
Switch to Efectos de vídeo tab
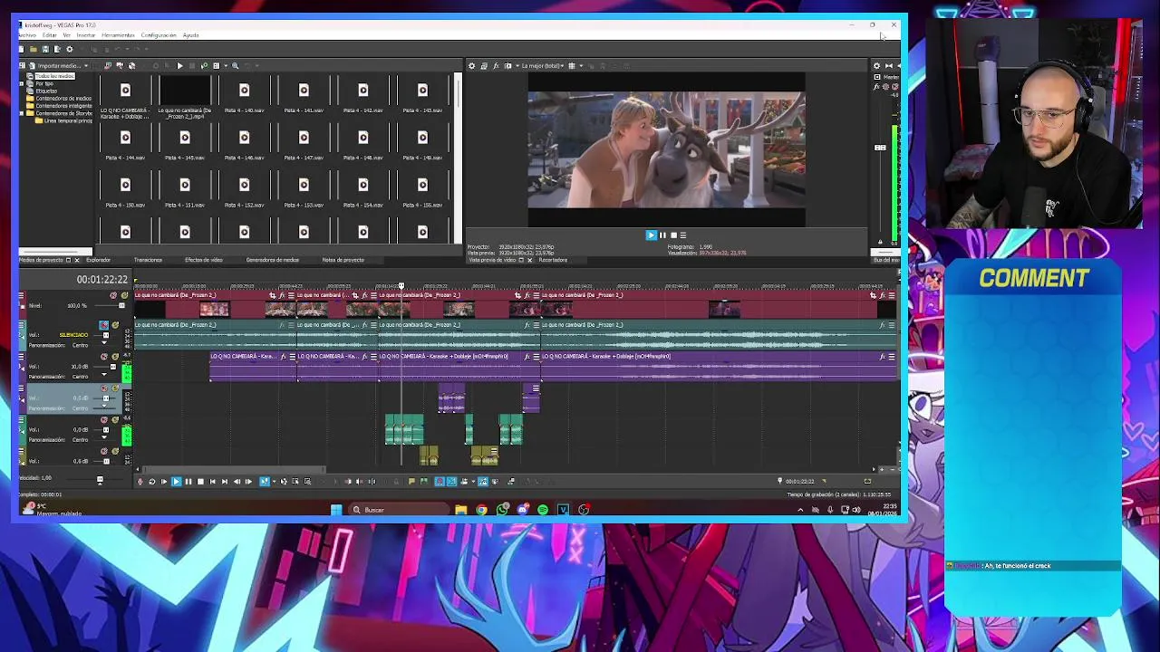(x=203, y=260)
